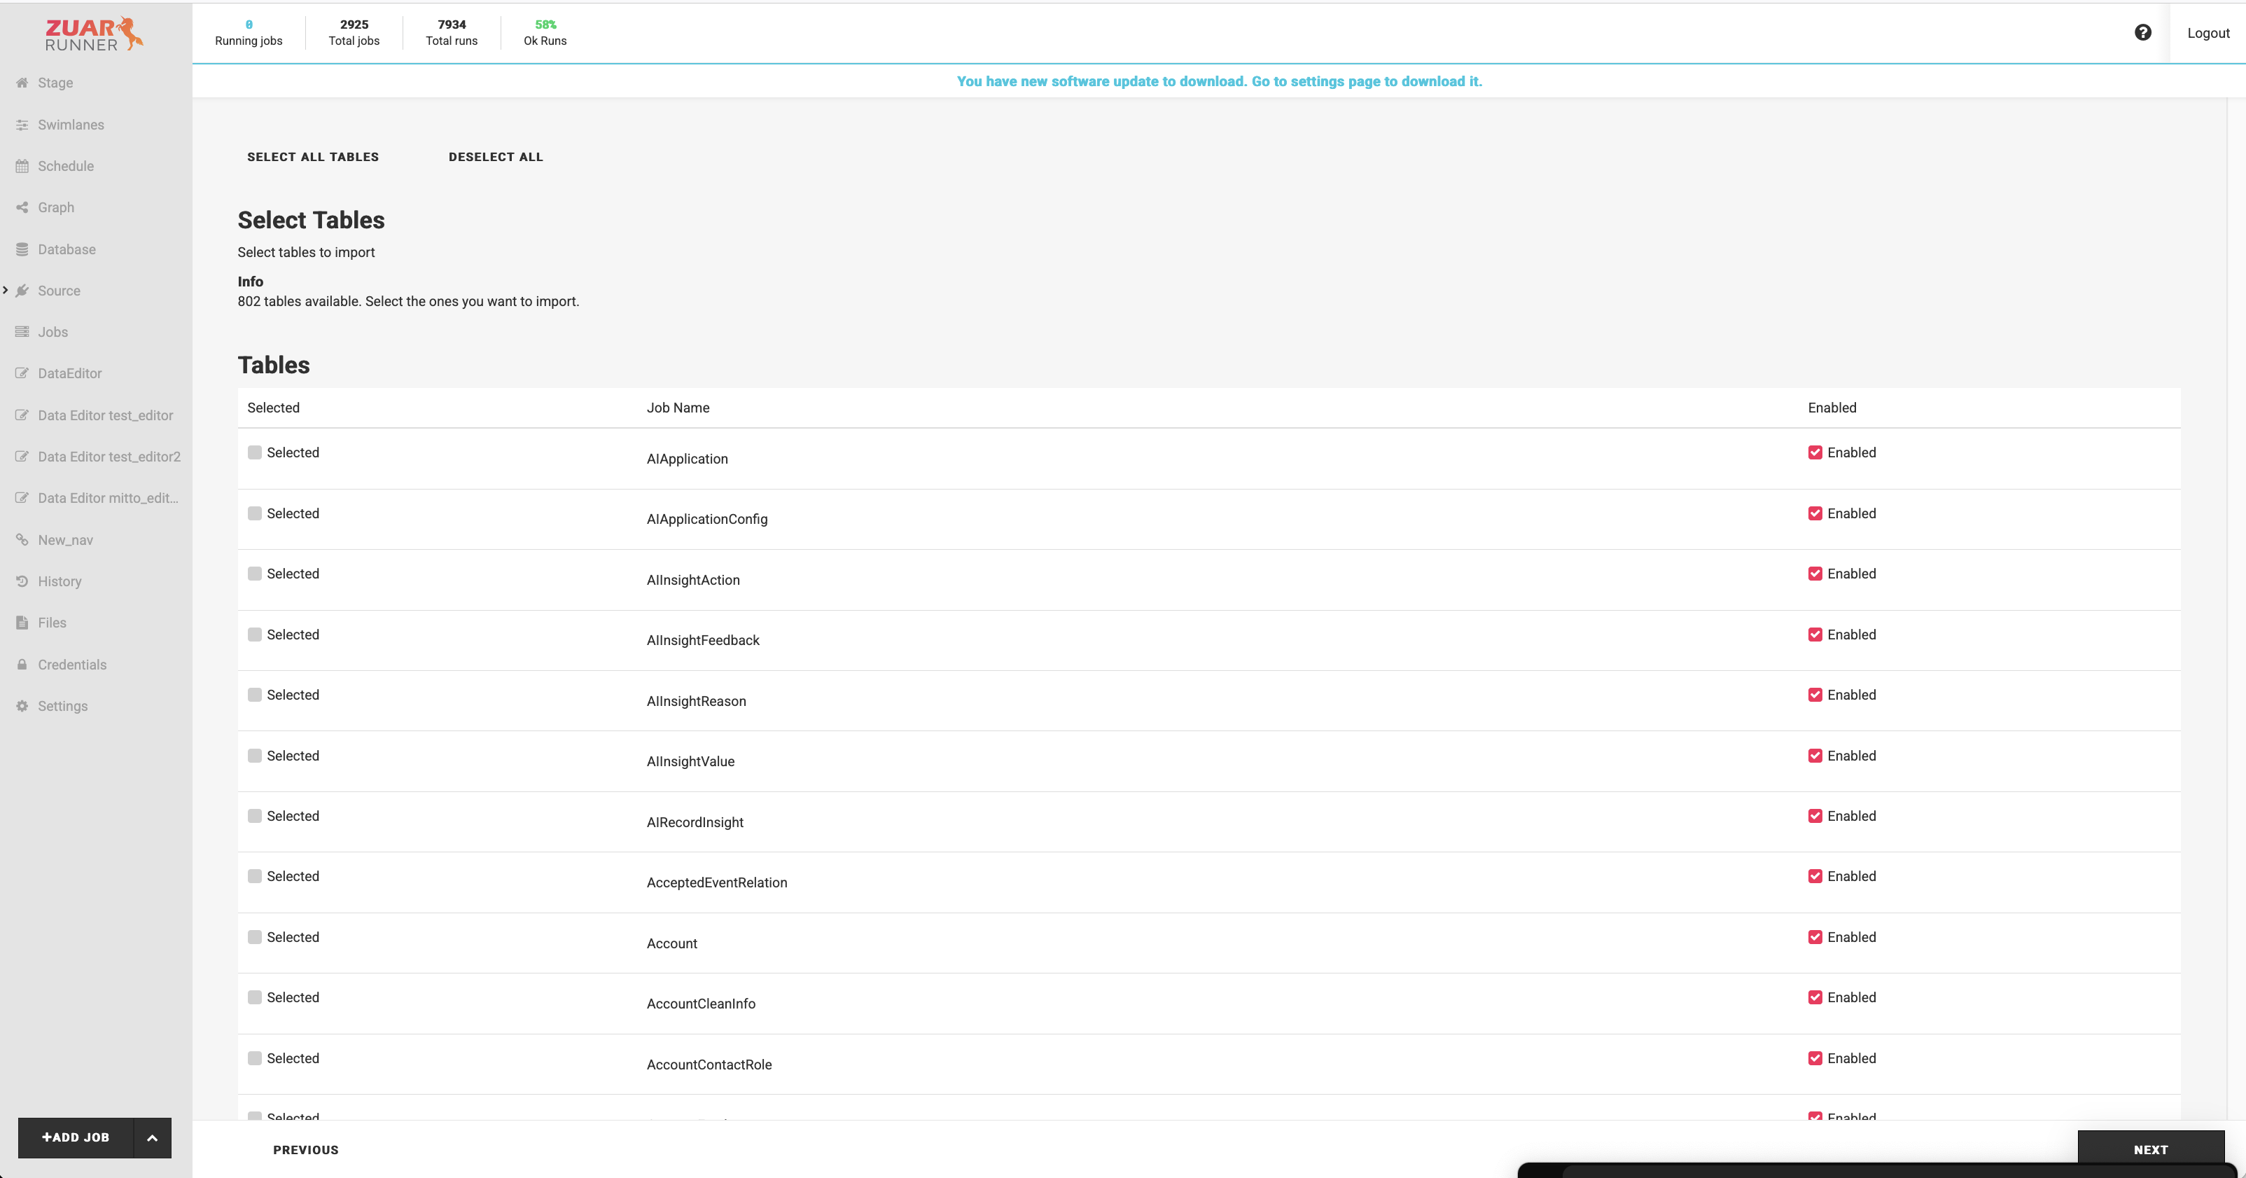Select the AccountCleanInfo table checkbox

coord(255,997)
